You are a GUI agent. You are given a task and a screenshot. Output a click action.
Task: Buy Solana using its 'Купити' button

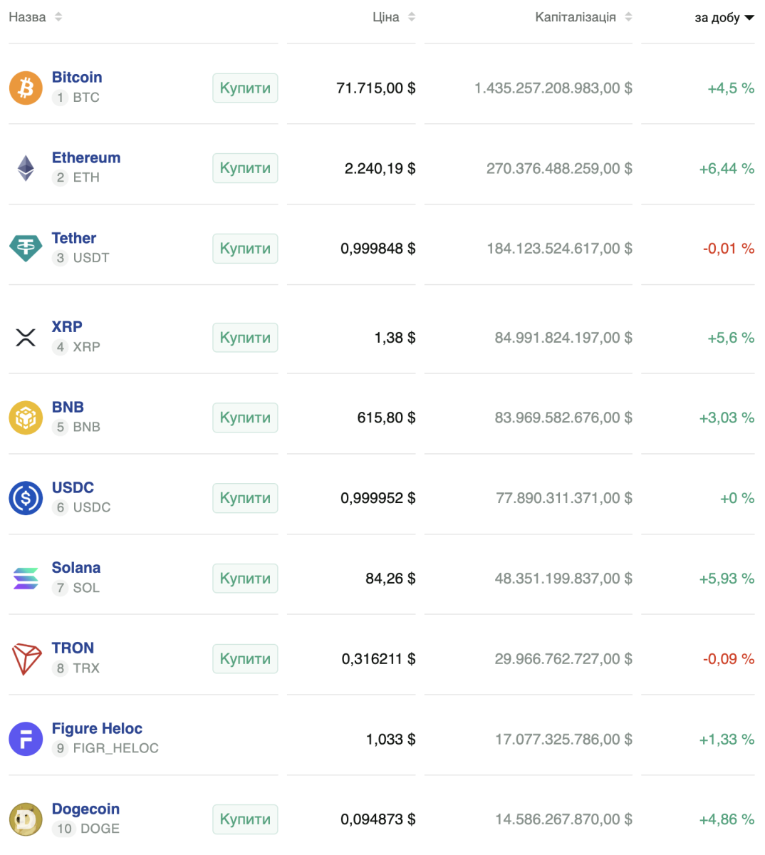pos(245,579)
